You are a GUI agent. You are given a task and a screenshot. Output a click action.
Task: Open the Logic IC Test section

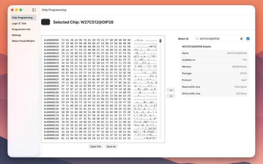coord(19,23)
